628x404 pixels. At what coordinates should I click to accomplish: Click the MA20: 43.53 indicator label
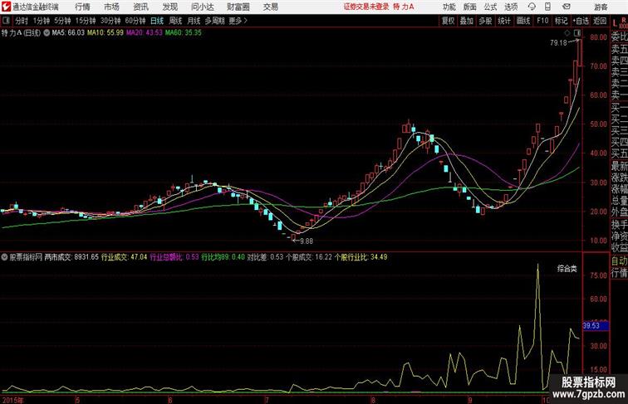[145, 33]
